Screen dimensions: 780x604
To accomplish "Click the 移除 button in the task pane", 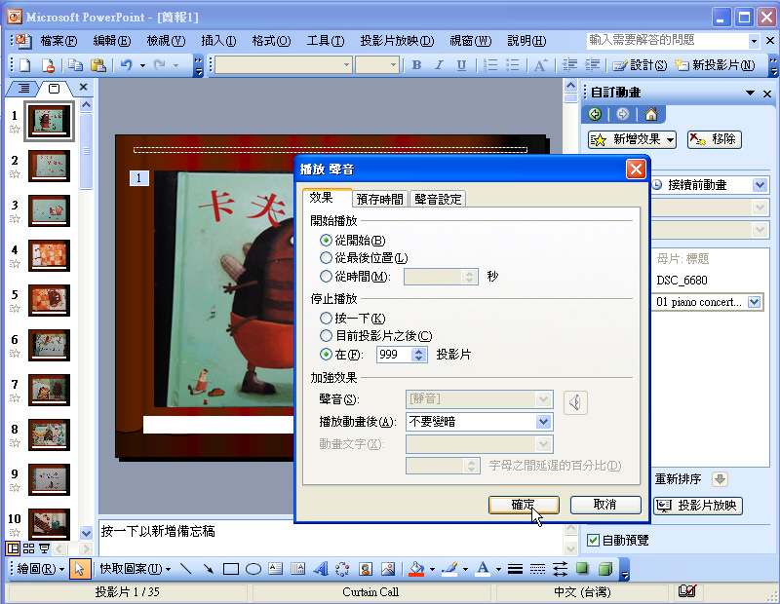I will pyautogui.click(x=715, y=139).
